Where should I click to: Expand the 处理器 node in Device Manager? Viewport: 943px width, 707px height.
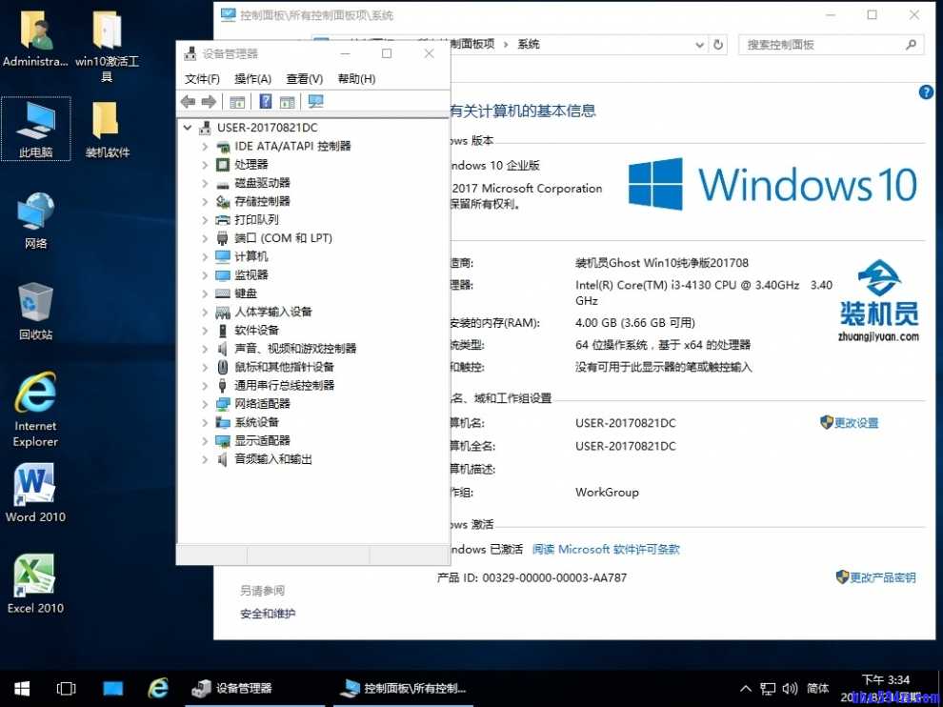[203, 164]
